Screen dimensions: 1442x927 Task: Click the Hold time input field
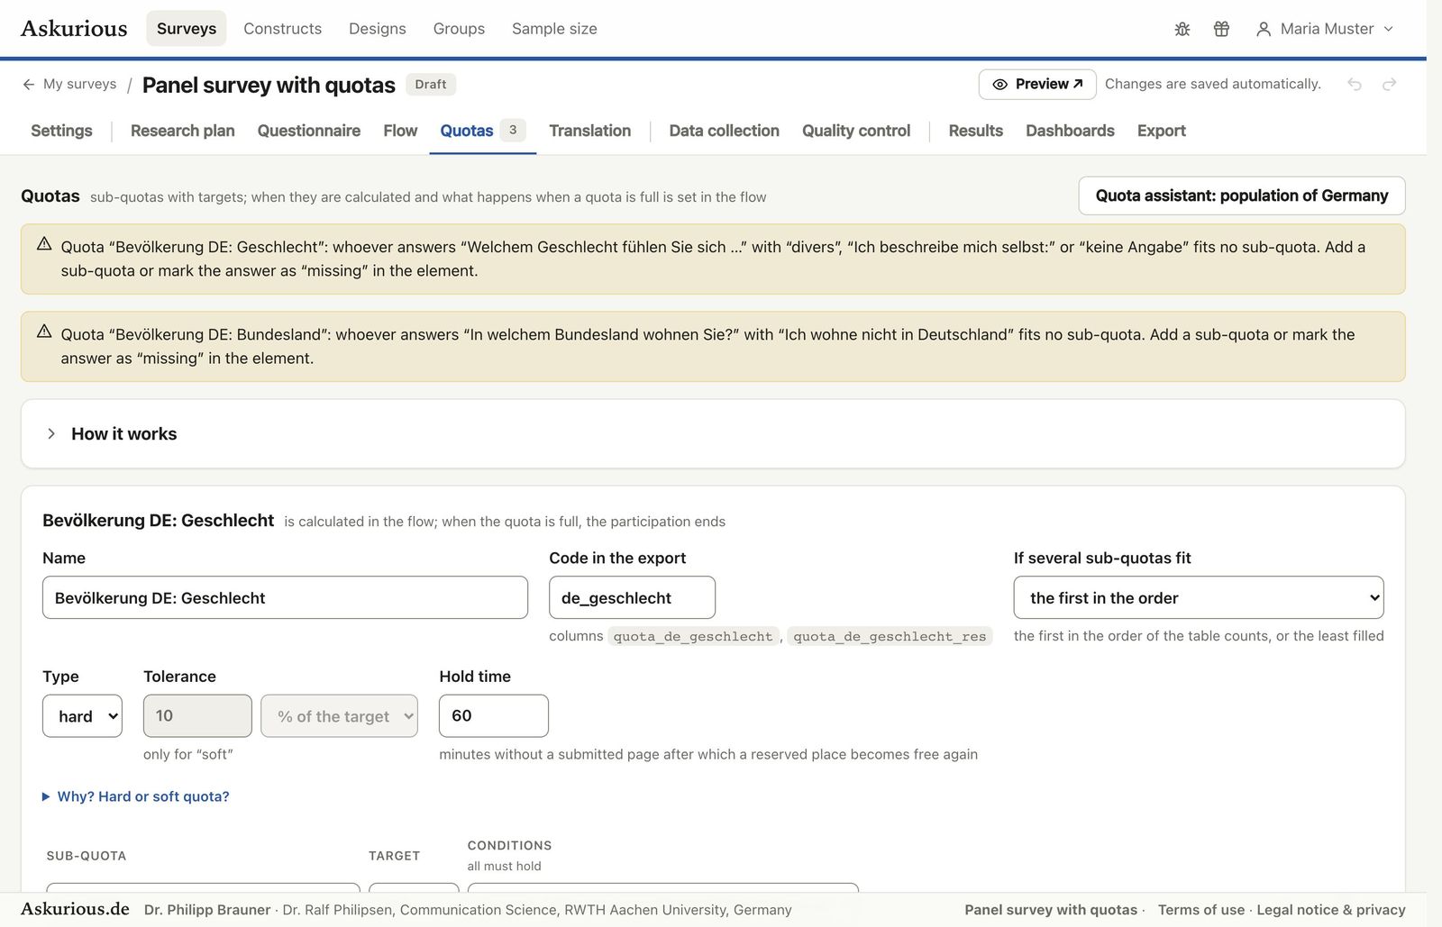pos(493,715)
